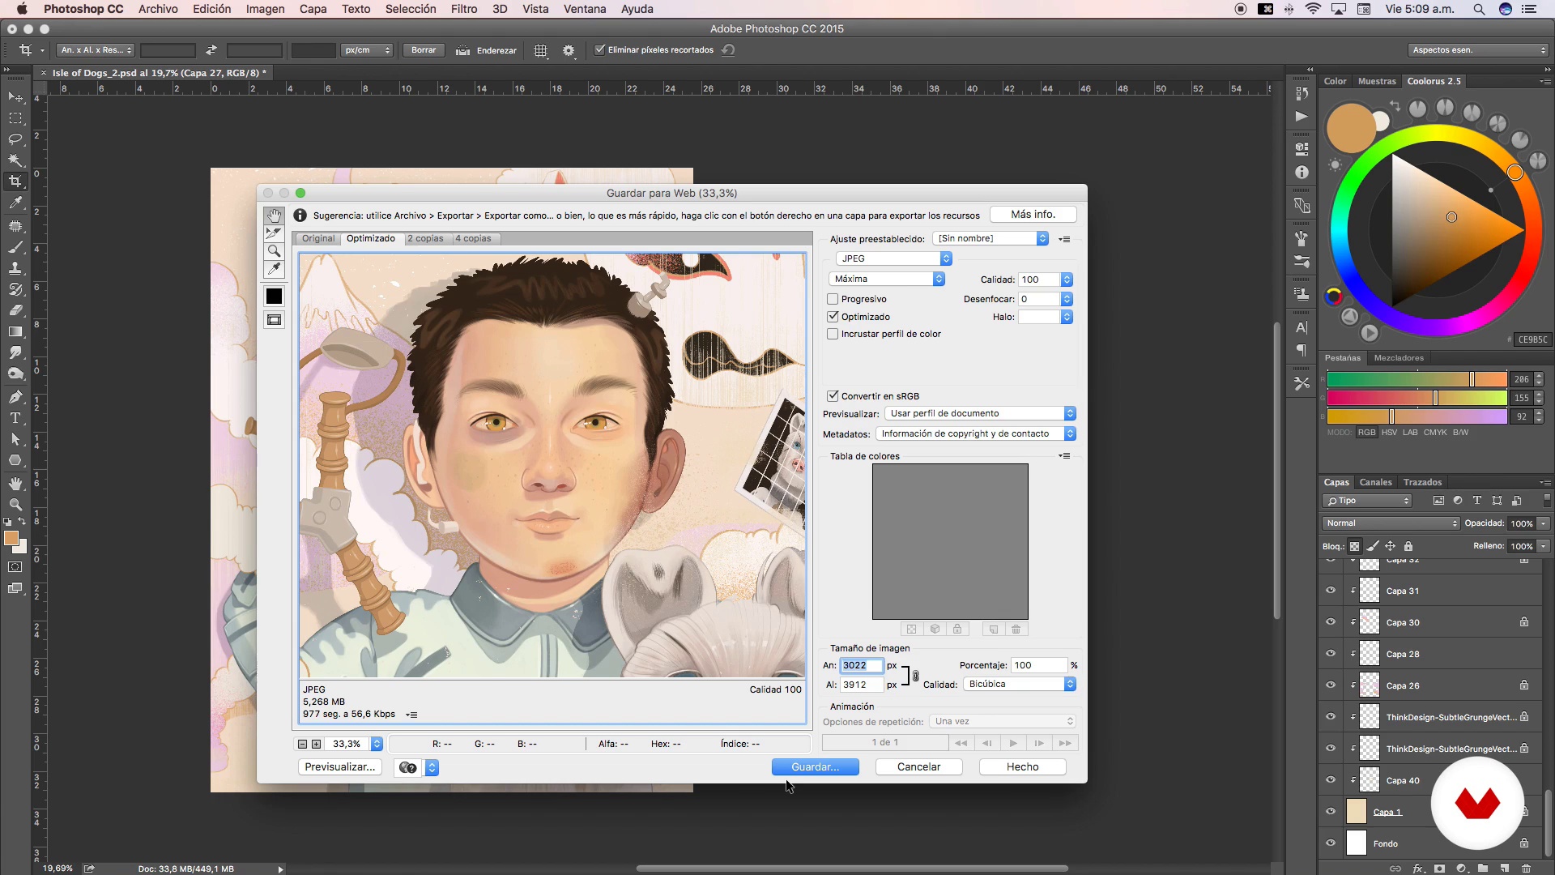Click the browser preview icon
The height and width of the screenshot is (875, 1555).
point(408,767)
